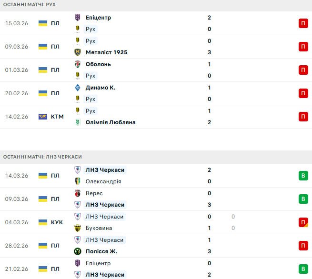Click the Буковина club crest
Screen dimensions: 312x279
78,228
